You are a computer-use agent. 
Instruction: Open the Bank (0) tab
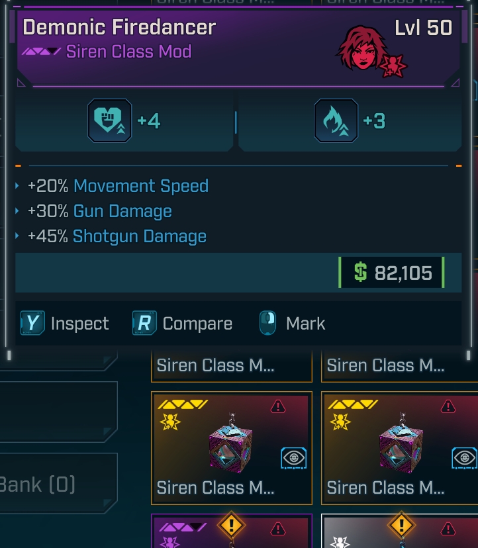click(x=40, y=484)
